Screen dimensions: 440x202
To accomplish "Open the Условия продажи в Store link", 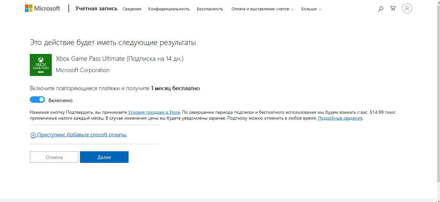I will click(x=154, y=112).
